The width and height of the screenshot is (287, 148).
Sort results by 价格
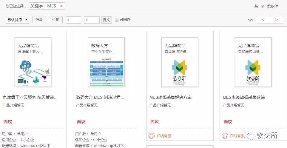(56, 20)
